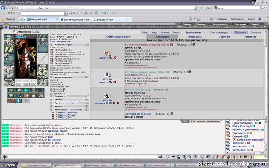Image resolution: width=269 pixels, height=168 pixels.
Task: Click the Образ button
Action: [145, 32]
